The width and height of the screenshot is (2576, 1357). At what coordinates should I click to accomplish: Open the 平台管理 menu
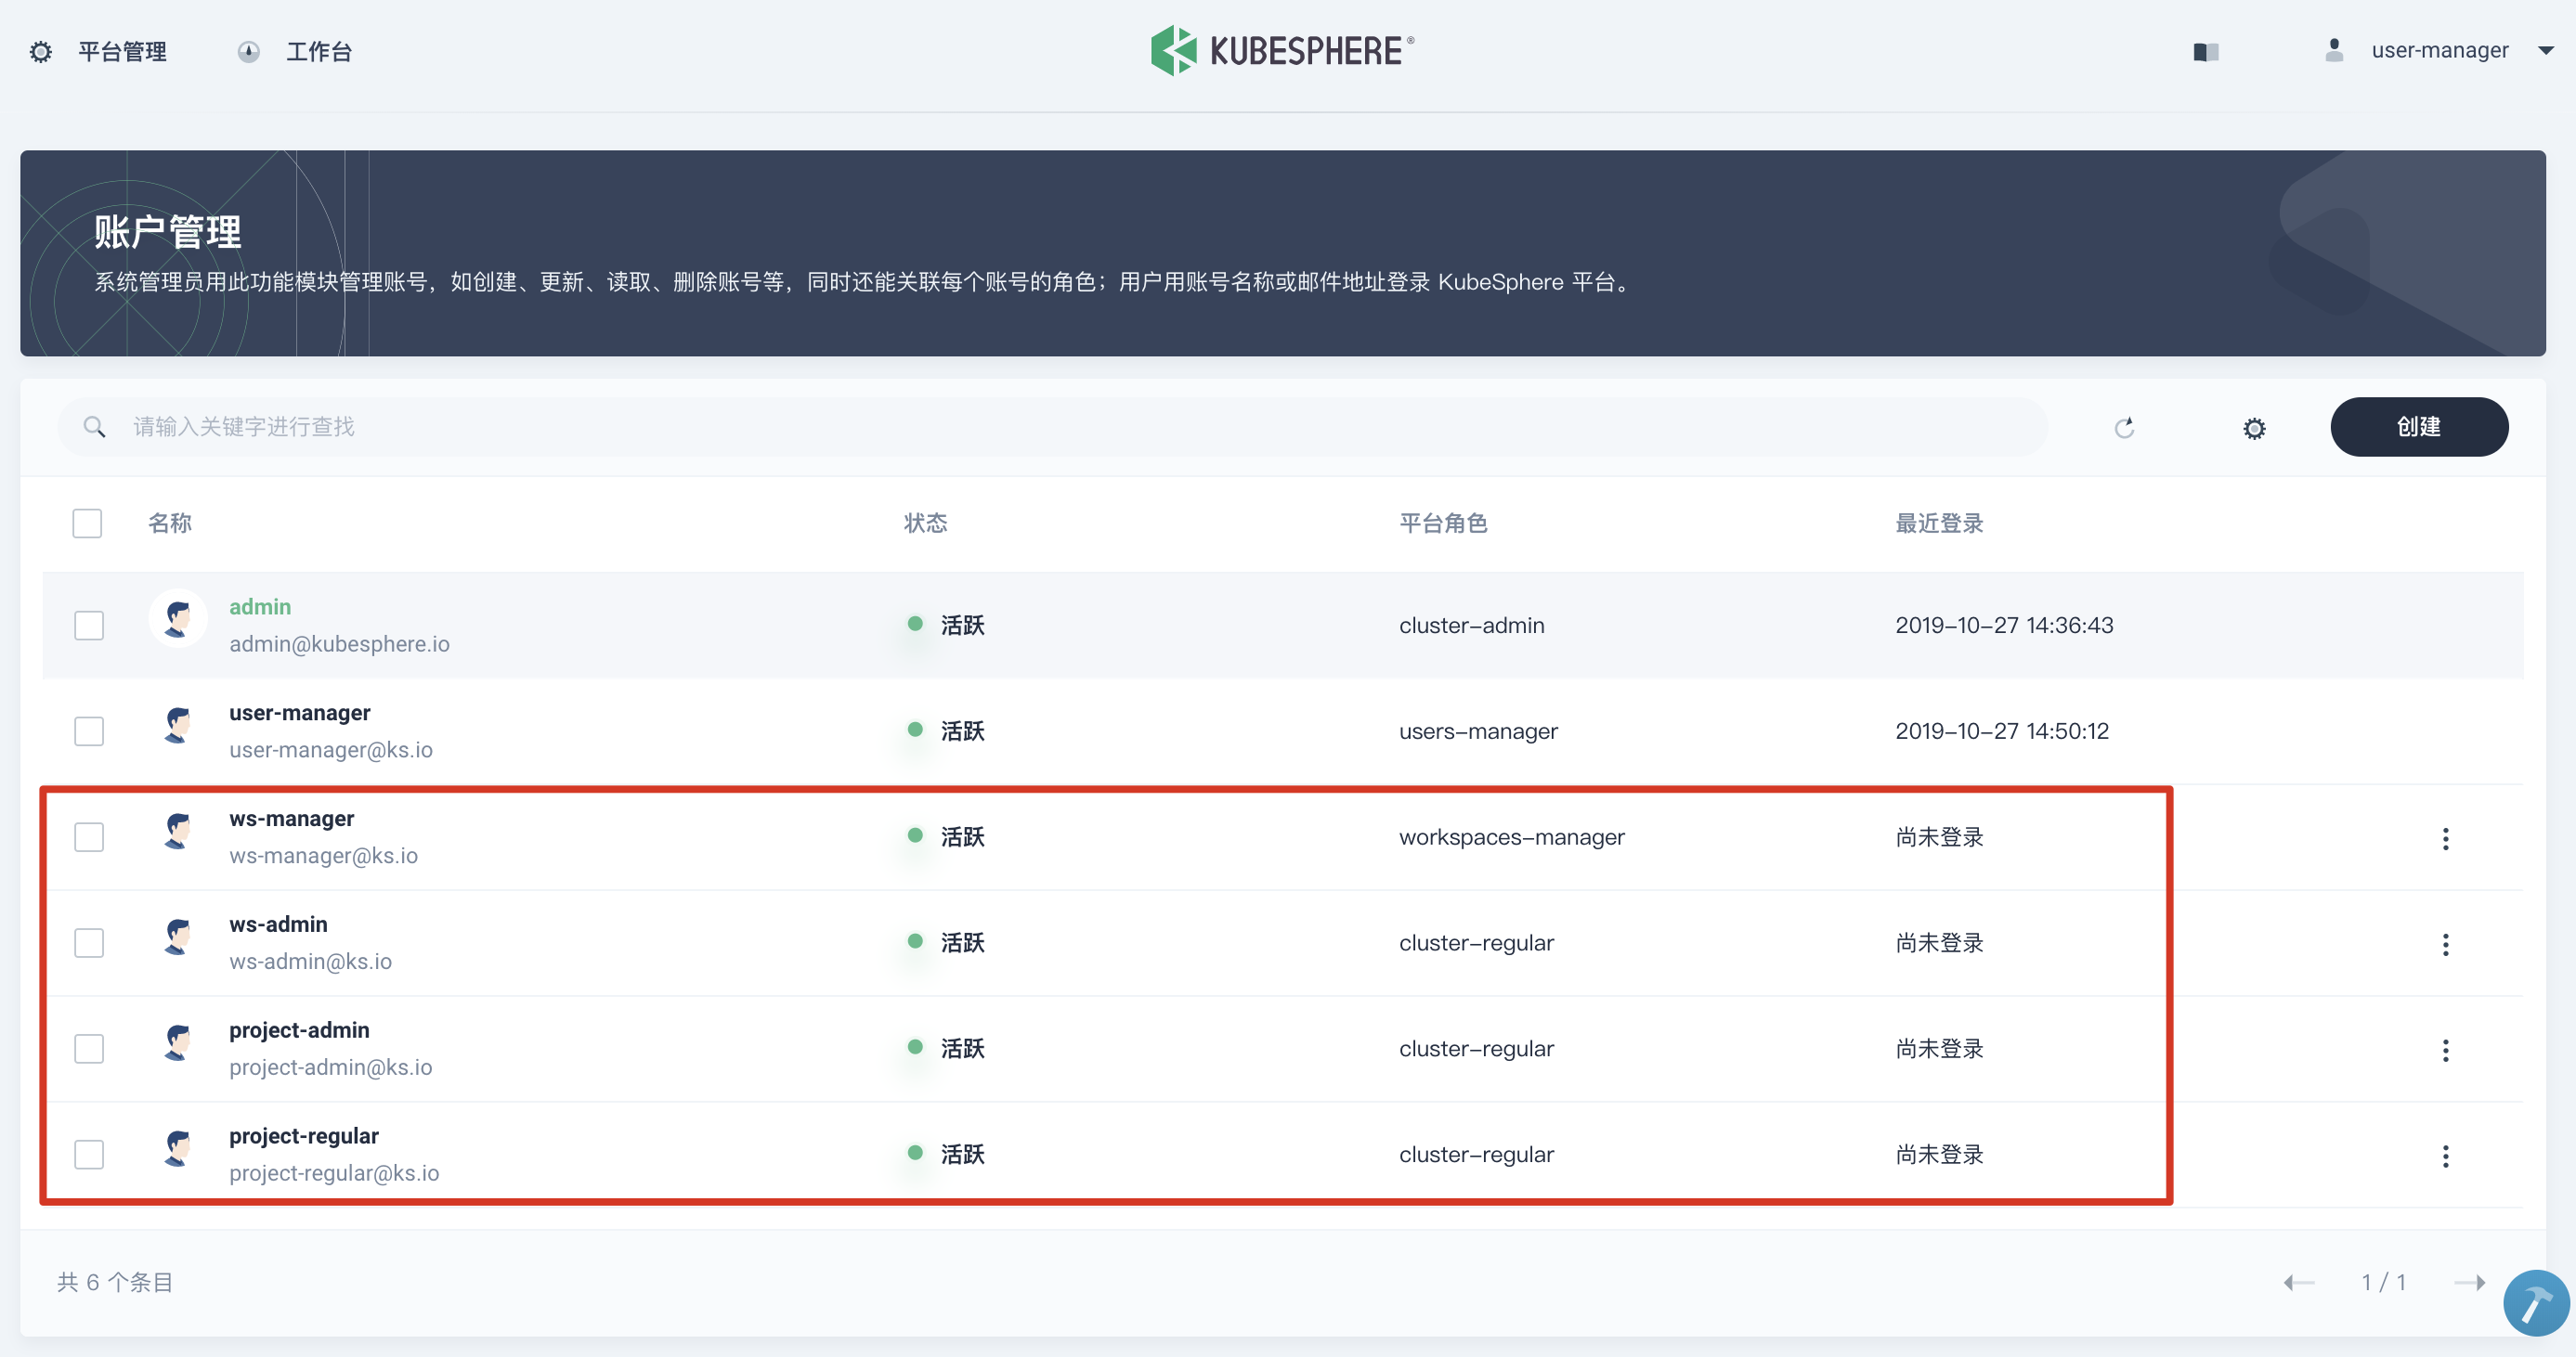[x=122, y=51]
